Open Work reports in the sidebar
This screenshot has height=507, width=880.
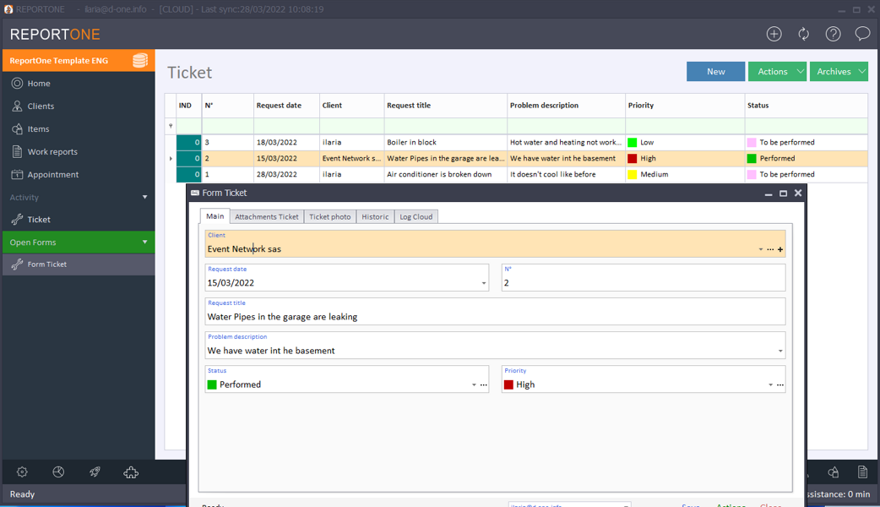52,152
